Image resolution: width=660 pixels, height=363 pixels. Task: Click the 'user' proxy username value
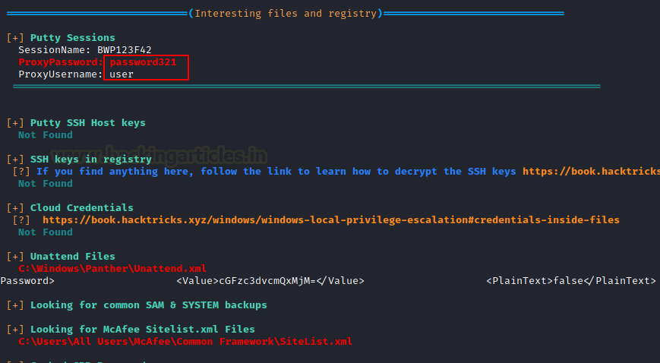tap(122, 74)
